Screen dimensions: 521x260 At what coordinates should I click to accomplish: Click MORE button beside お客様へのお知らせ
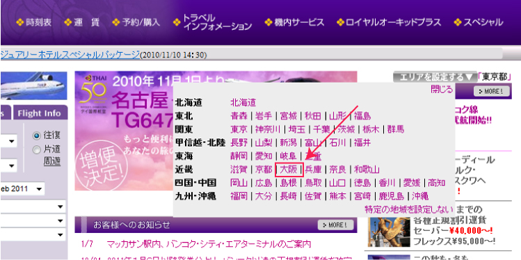pos(335,225)
